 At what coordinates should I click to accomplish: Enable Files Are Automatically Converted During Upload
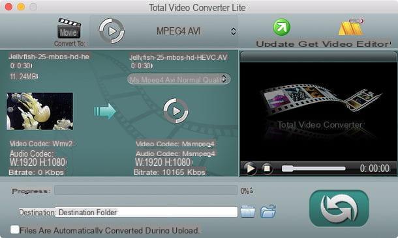coord(15,230)
